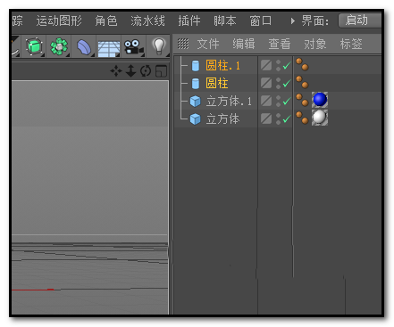The width and height of the screenshot is (394, 327).
Task: Click the Phong tag on 圆柱.1 row
Action: click(x=302, y=64)
